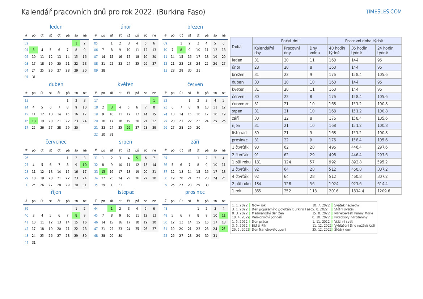This screenshot has height=299, width=423.
Task: Click the '1 půl roku' table row
Action: click(x=316, y=162)
